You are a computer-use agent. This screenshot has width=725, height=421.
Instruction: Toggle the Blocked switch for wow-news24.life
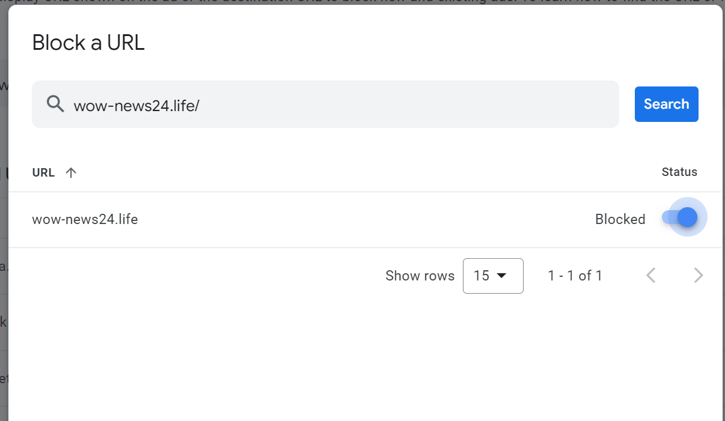pos(682,217)
